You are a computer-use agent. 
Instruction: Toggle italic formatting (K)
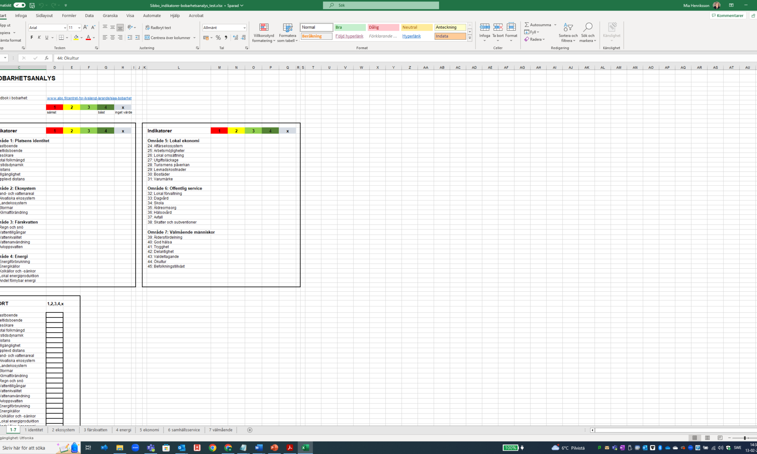click(x=39, y=37)
